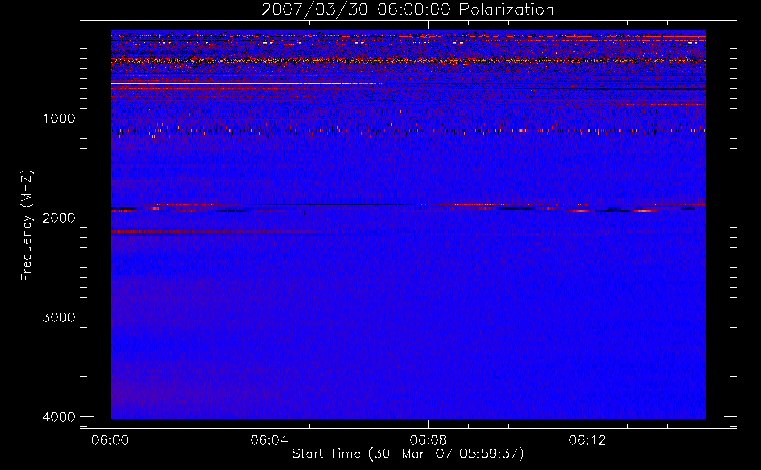The height and width of the screenshot is (470, 761).
Task: Click the 'Start Time (30-Mar-07 05:59:37)' label
Action: pyautogui.click(x=408, y=454)
